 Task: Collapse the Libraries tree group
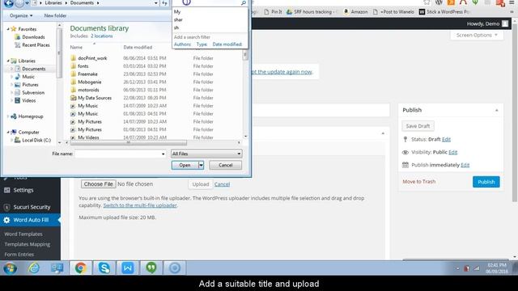point(8,61)
